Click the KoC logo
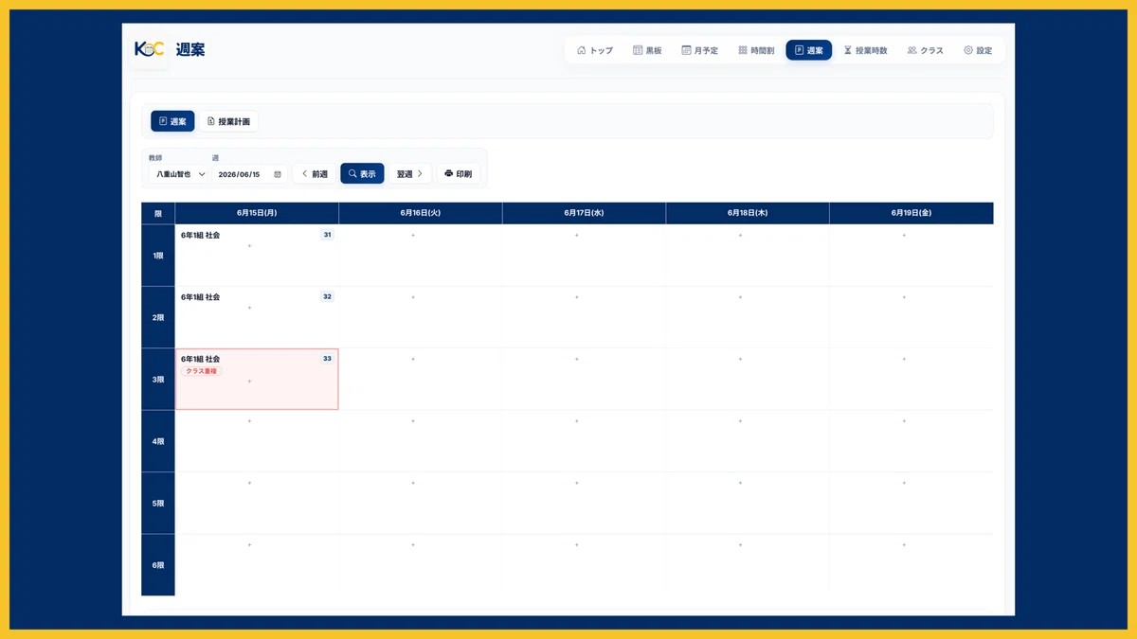Screen dimensions: 1137x639 point(150,49)
